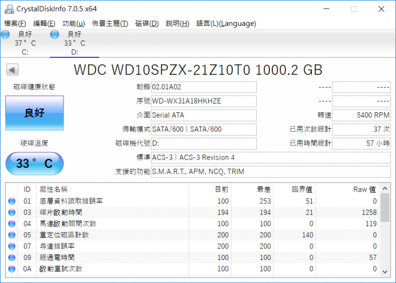Click the power on hours field 57 小時

point(361,143)
